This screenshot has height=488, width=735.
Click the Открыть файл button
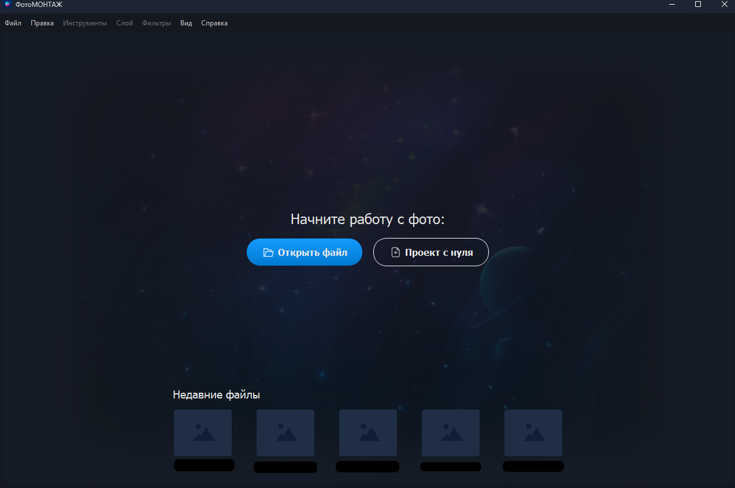coord(305,252)
